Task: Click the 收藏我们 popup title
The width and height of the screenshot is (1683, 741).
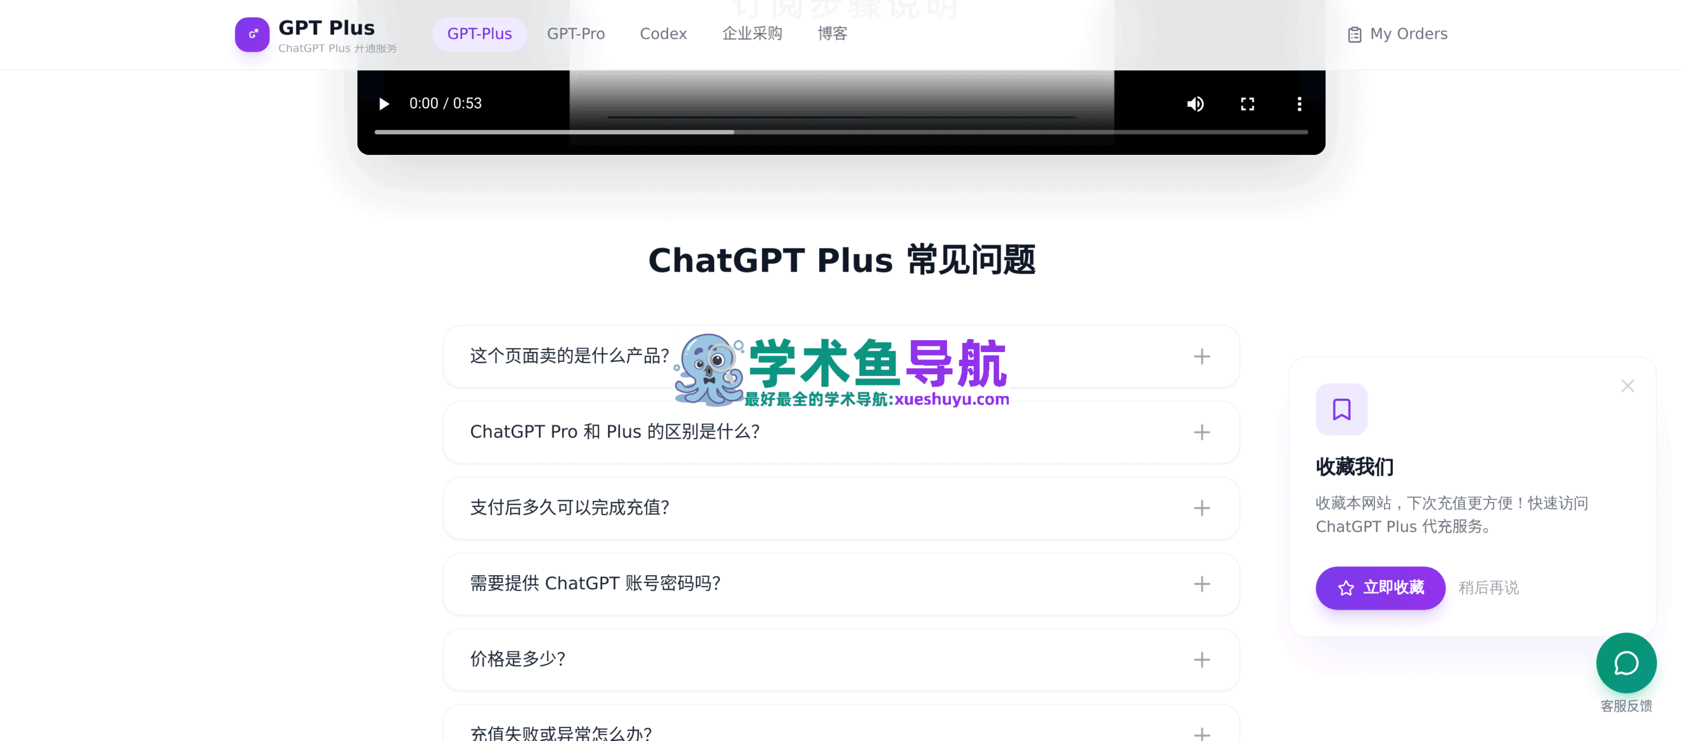Action: coord(1355,467)
